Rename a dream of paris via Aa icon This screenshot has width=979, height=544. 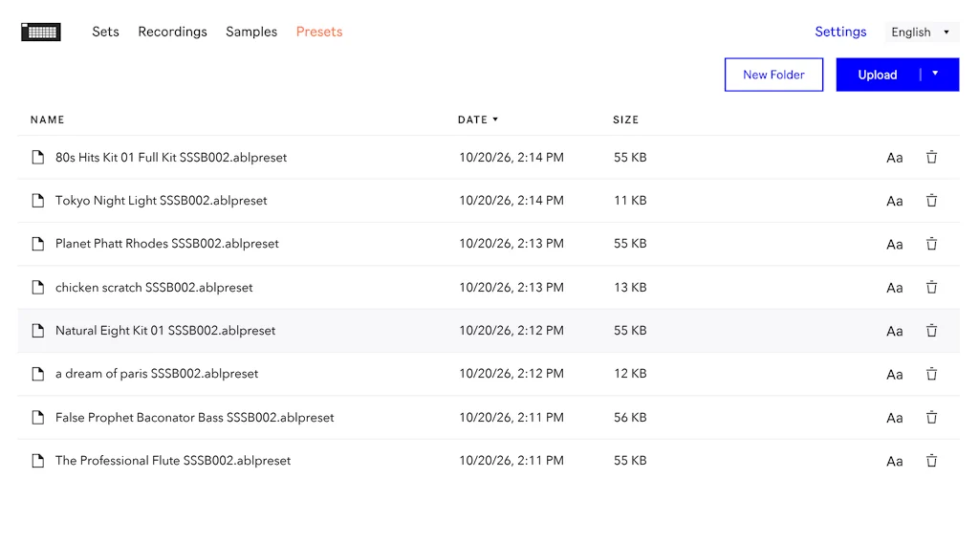pyautogui.click(x=894, y=374)
